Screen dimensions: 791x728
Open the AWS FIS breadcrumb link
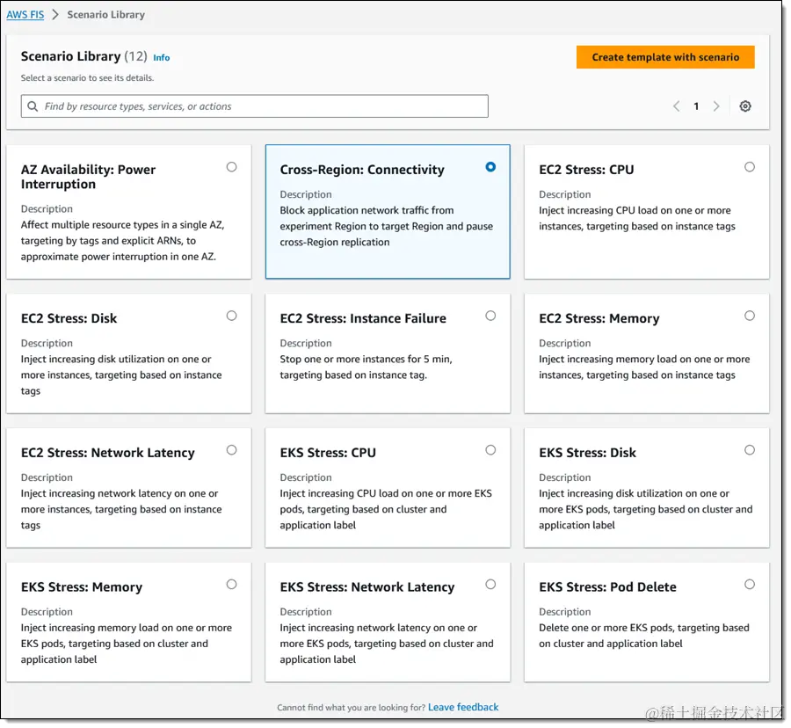click(25, 15)
